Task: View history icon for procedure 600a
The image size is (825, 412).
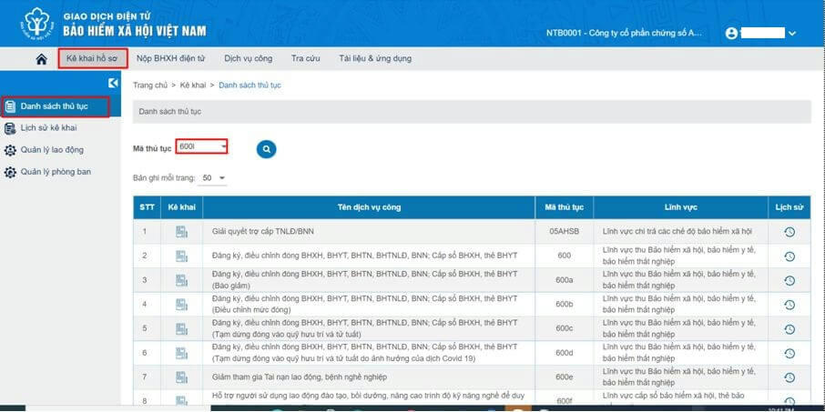Action: [x=789, y=279]
